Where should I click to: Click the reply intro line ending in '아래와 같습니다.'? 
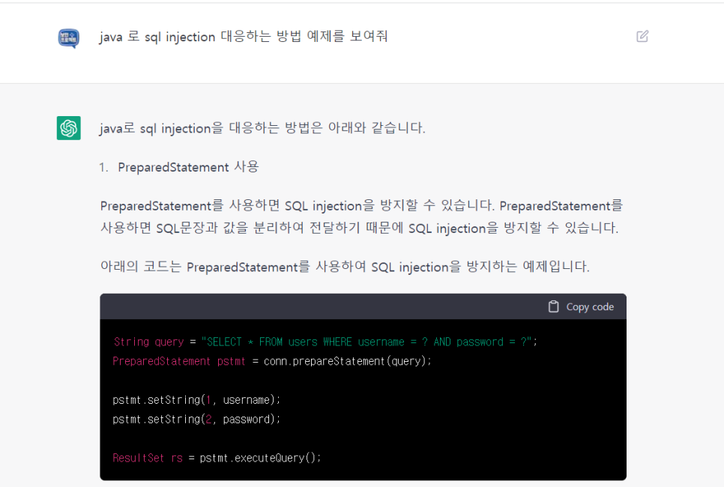[x=262, y=128]
